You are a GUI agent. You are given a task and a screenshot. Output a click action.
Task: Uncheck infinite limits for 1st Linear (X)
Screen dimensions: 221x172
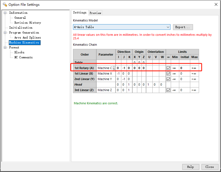[168, 74]
